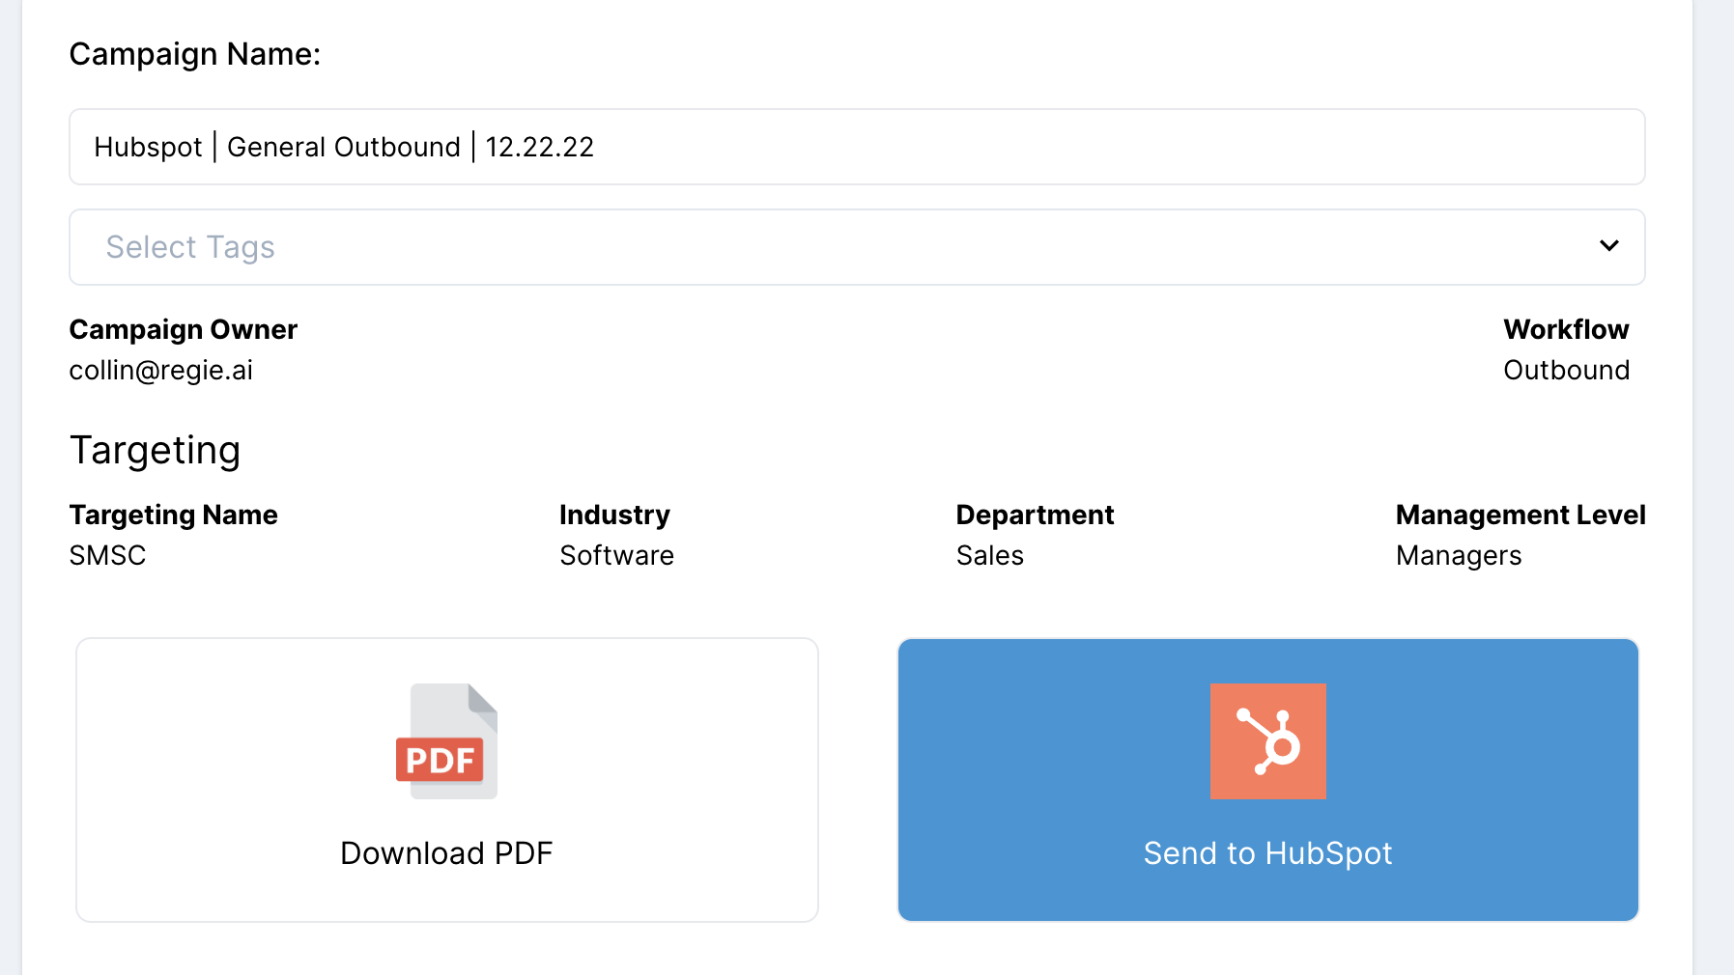
Task: Click the Managers management level value
Action: pos(1458,556)
